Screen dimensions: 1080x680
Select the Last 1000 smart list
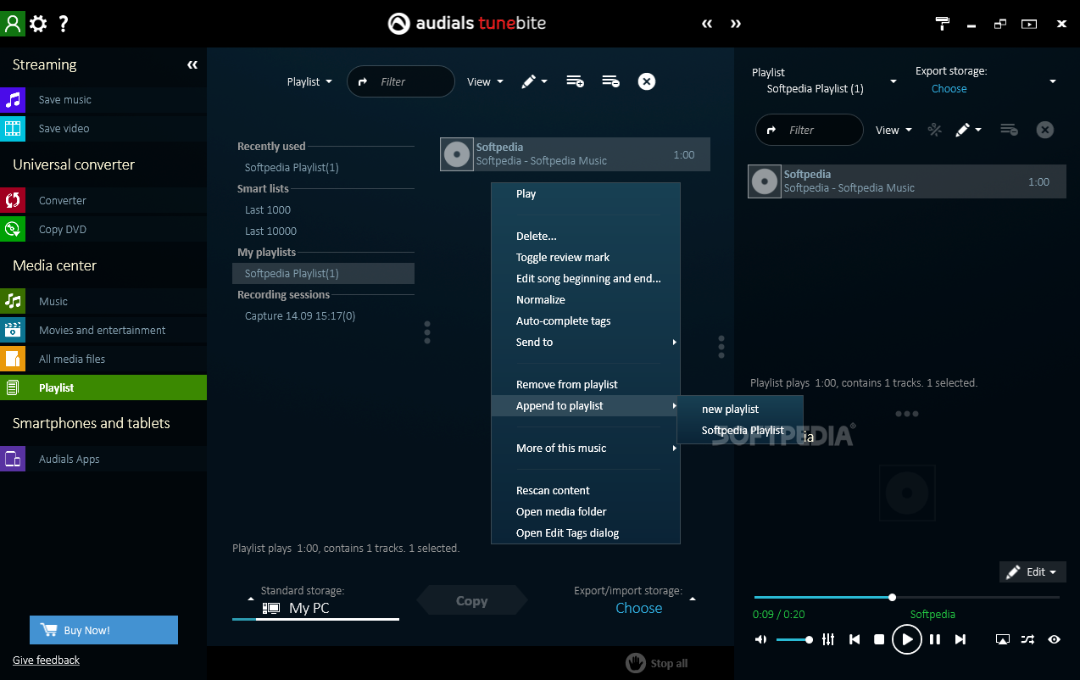click(x=268, y=210)
